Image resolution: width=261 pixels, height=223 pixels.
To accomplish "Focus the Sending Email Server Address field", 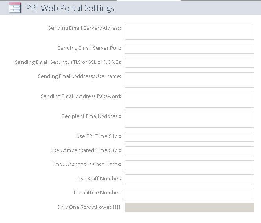I will 189,32.
